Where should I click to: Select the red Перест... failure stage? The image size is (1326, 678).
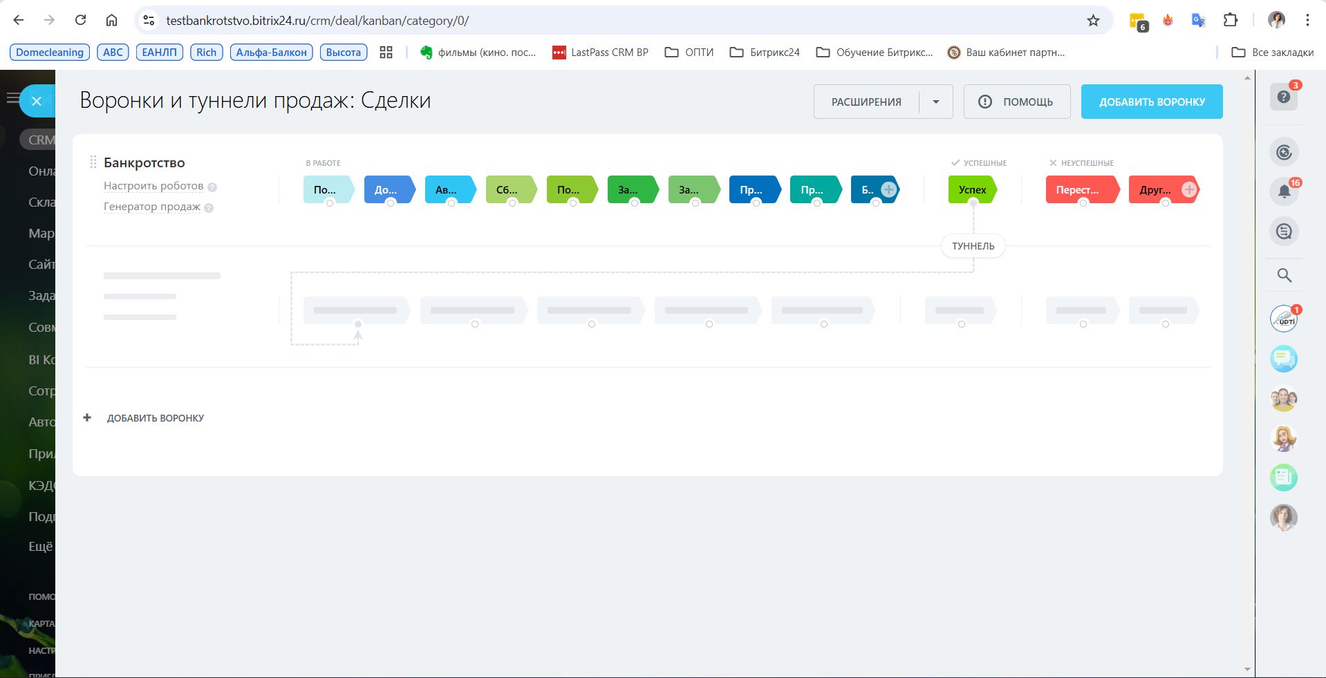[1083, 189]
